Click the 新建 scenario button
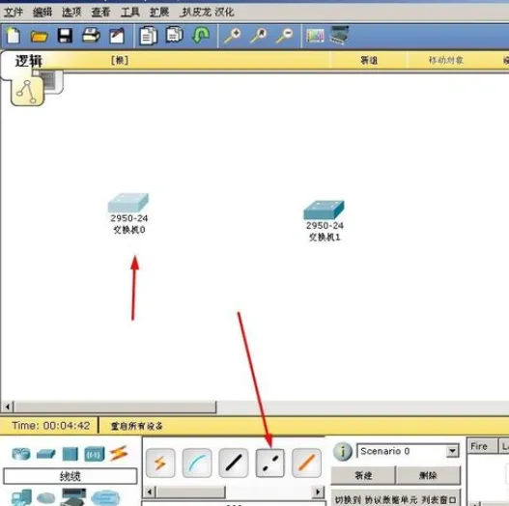Image resolution: width=509 pixels, height=506 pixels. 363,475
